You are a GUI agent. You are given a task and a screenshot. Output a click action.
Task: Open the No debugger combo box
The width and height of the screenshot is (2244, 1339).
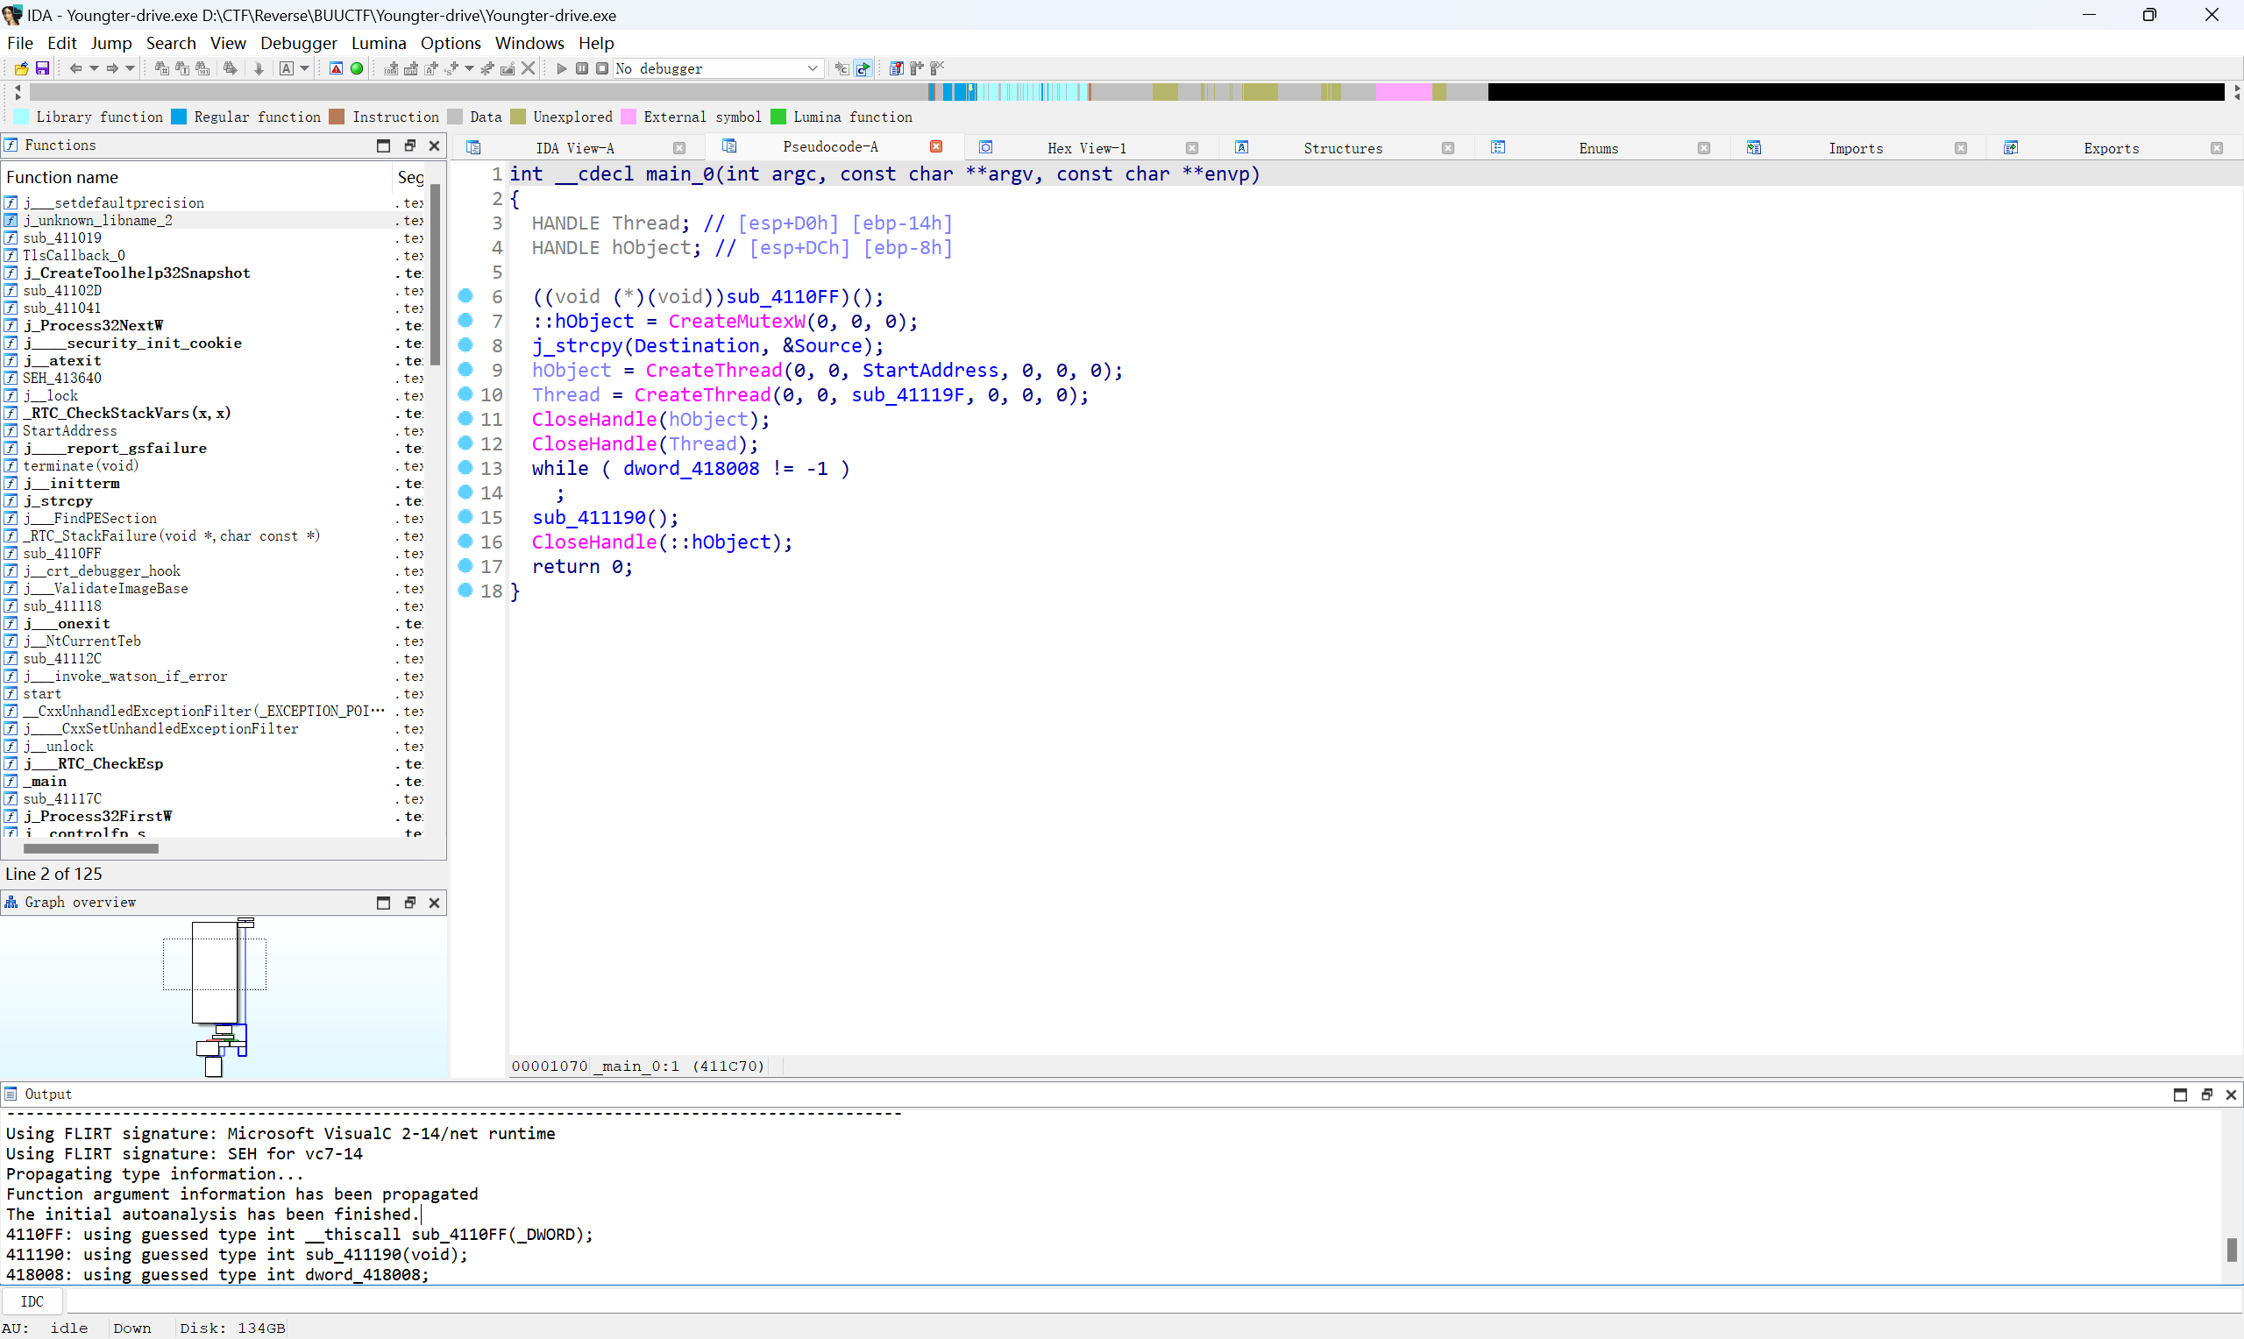click(718, 68)
